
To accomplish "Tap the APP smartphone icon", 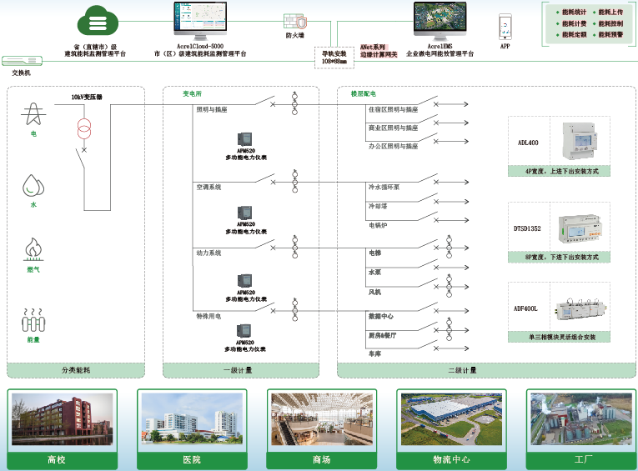I will (505, 27).
